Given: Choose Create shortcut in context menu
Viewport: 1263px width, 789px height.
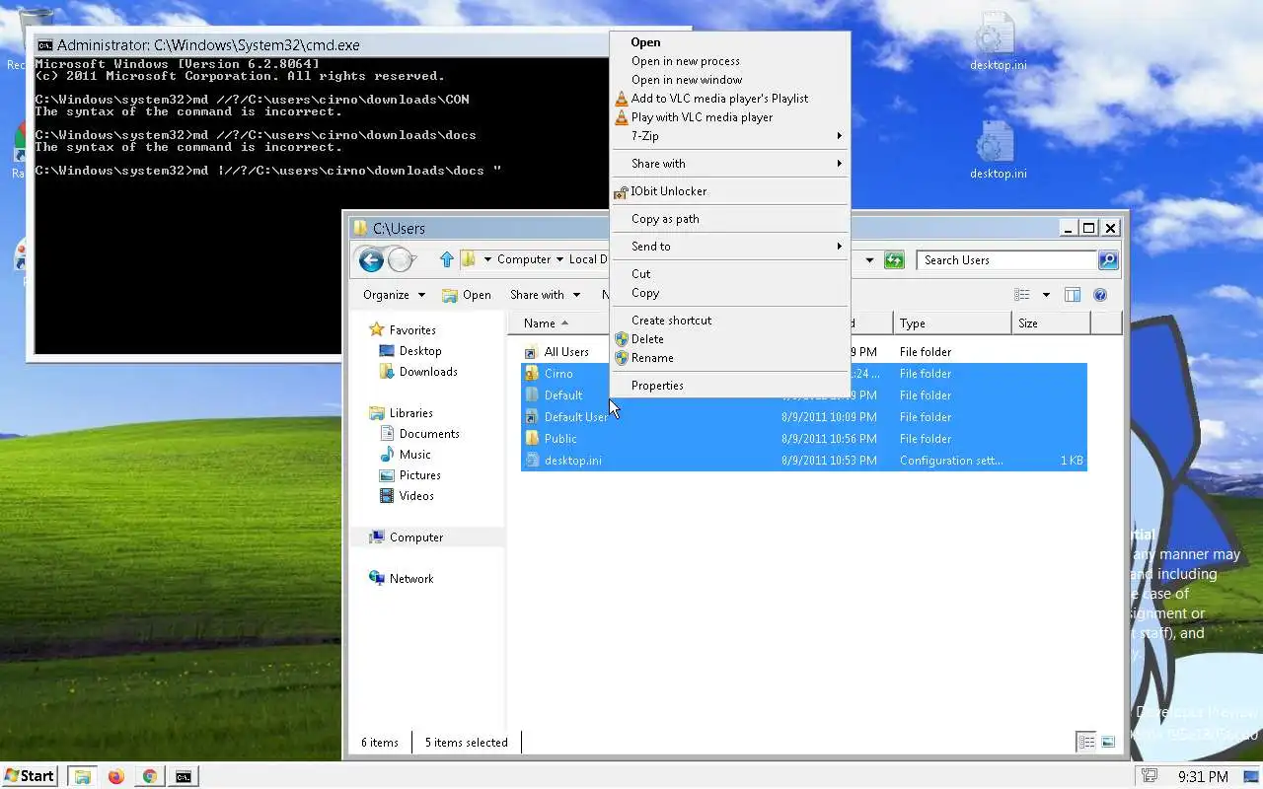Looking at the screenshot, I should (730, 321).
